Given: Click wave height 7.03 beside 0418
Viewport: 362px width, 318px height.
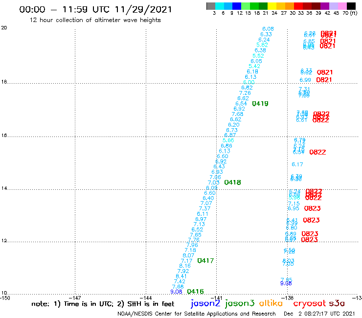Looking at the screenshot, I should point(214,182).
